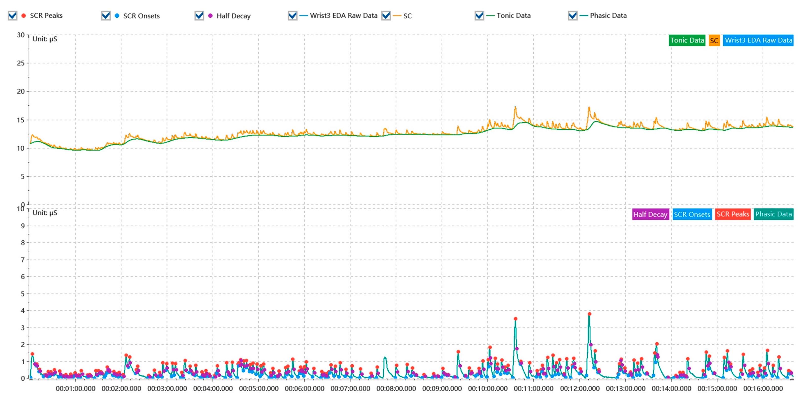Screen dimensions: 805x399
Task: Disable the Half Decay checkbox
Action: pos(199,15)
